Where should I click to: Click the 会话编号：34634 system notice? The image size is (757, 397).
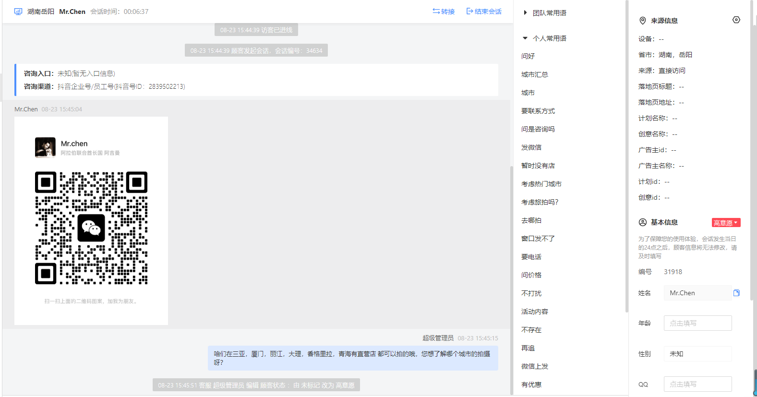(x=256, y=50)
